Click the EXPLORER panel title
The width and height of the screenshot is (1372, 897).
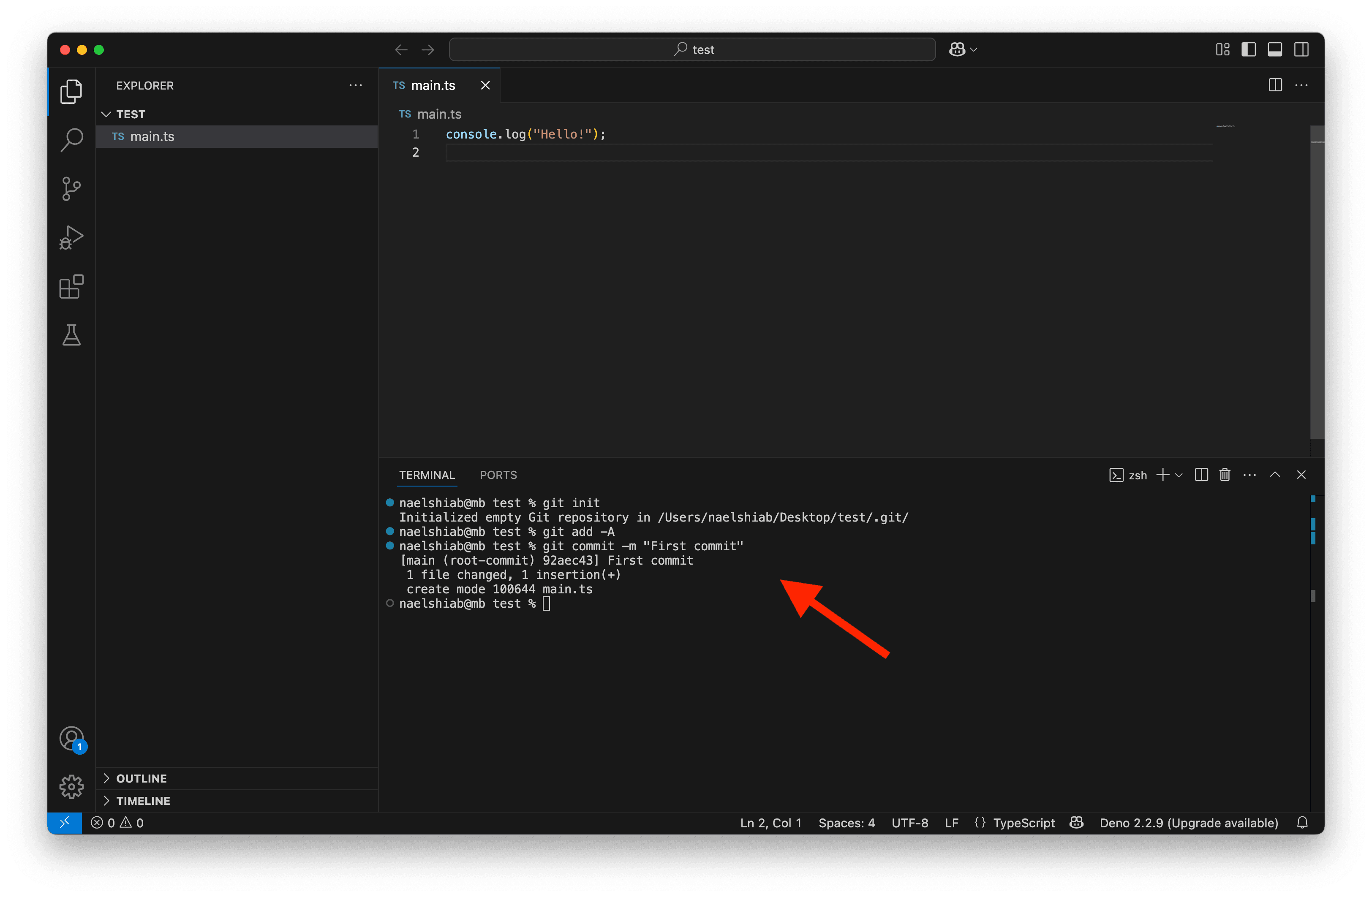(x=145, y=85)
